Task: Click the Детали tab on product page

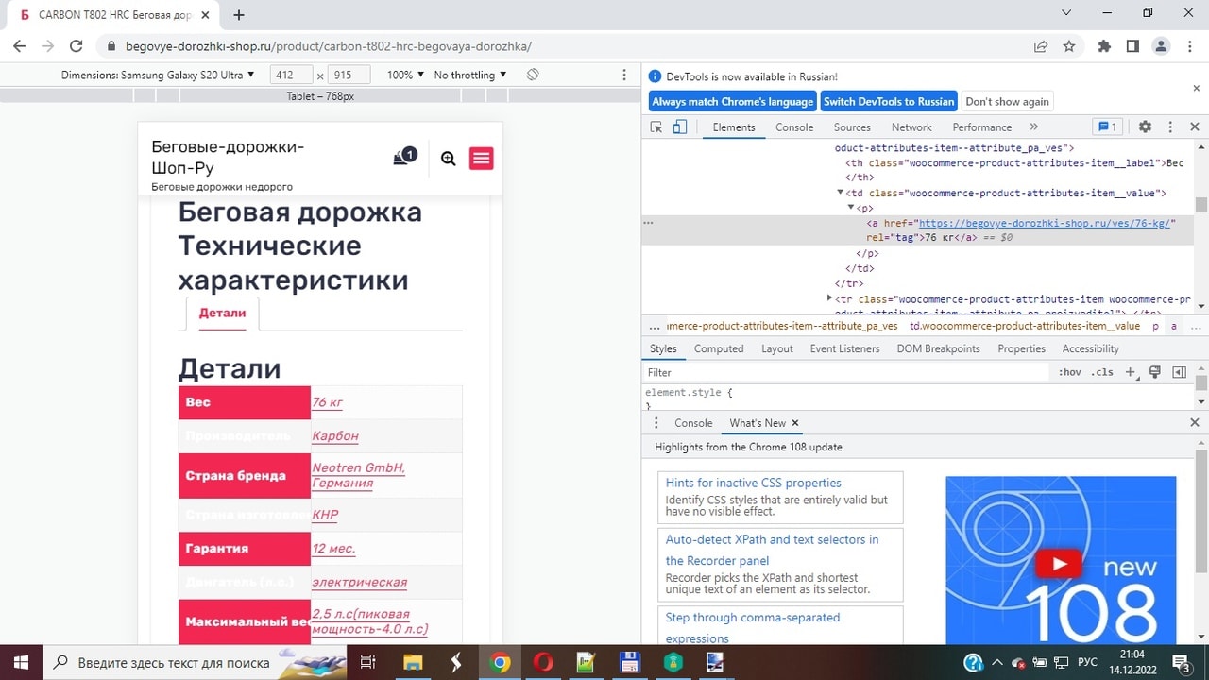Action: pyautogui.click(x=222, y=314)
